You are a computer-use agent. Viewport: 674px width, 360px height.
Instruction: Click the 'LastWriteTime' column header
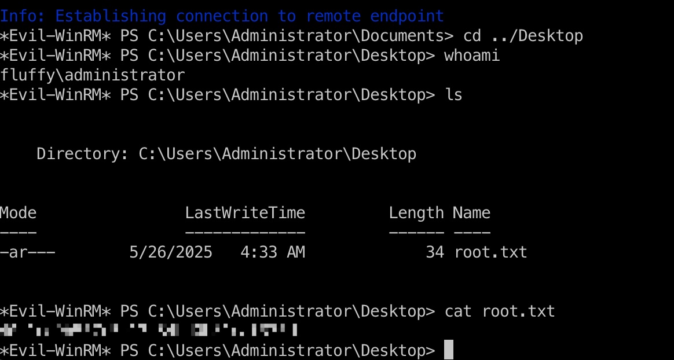245,213
